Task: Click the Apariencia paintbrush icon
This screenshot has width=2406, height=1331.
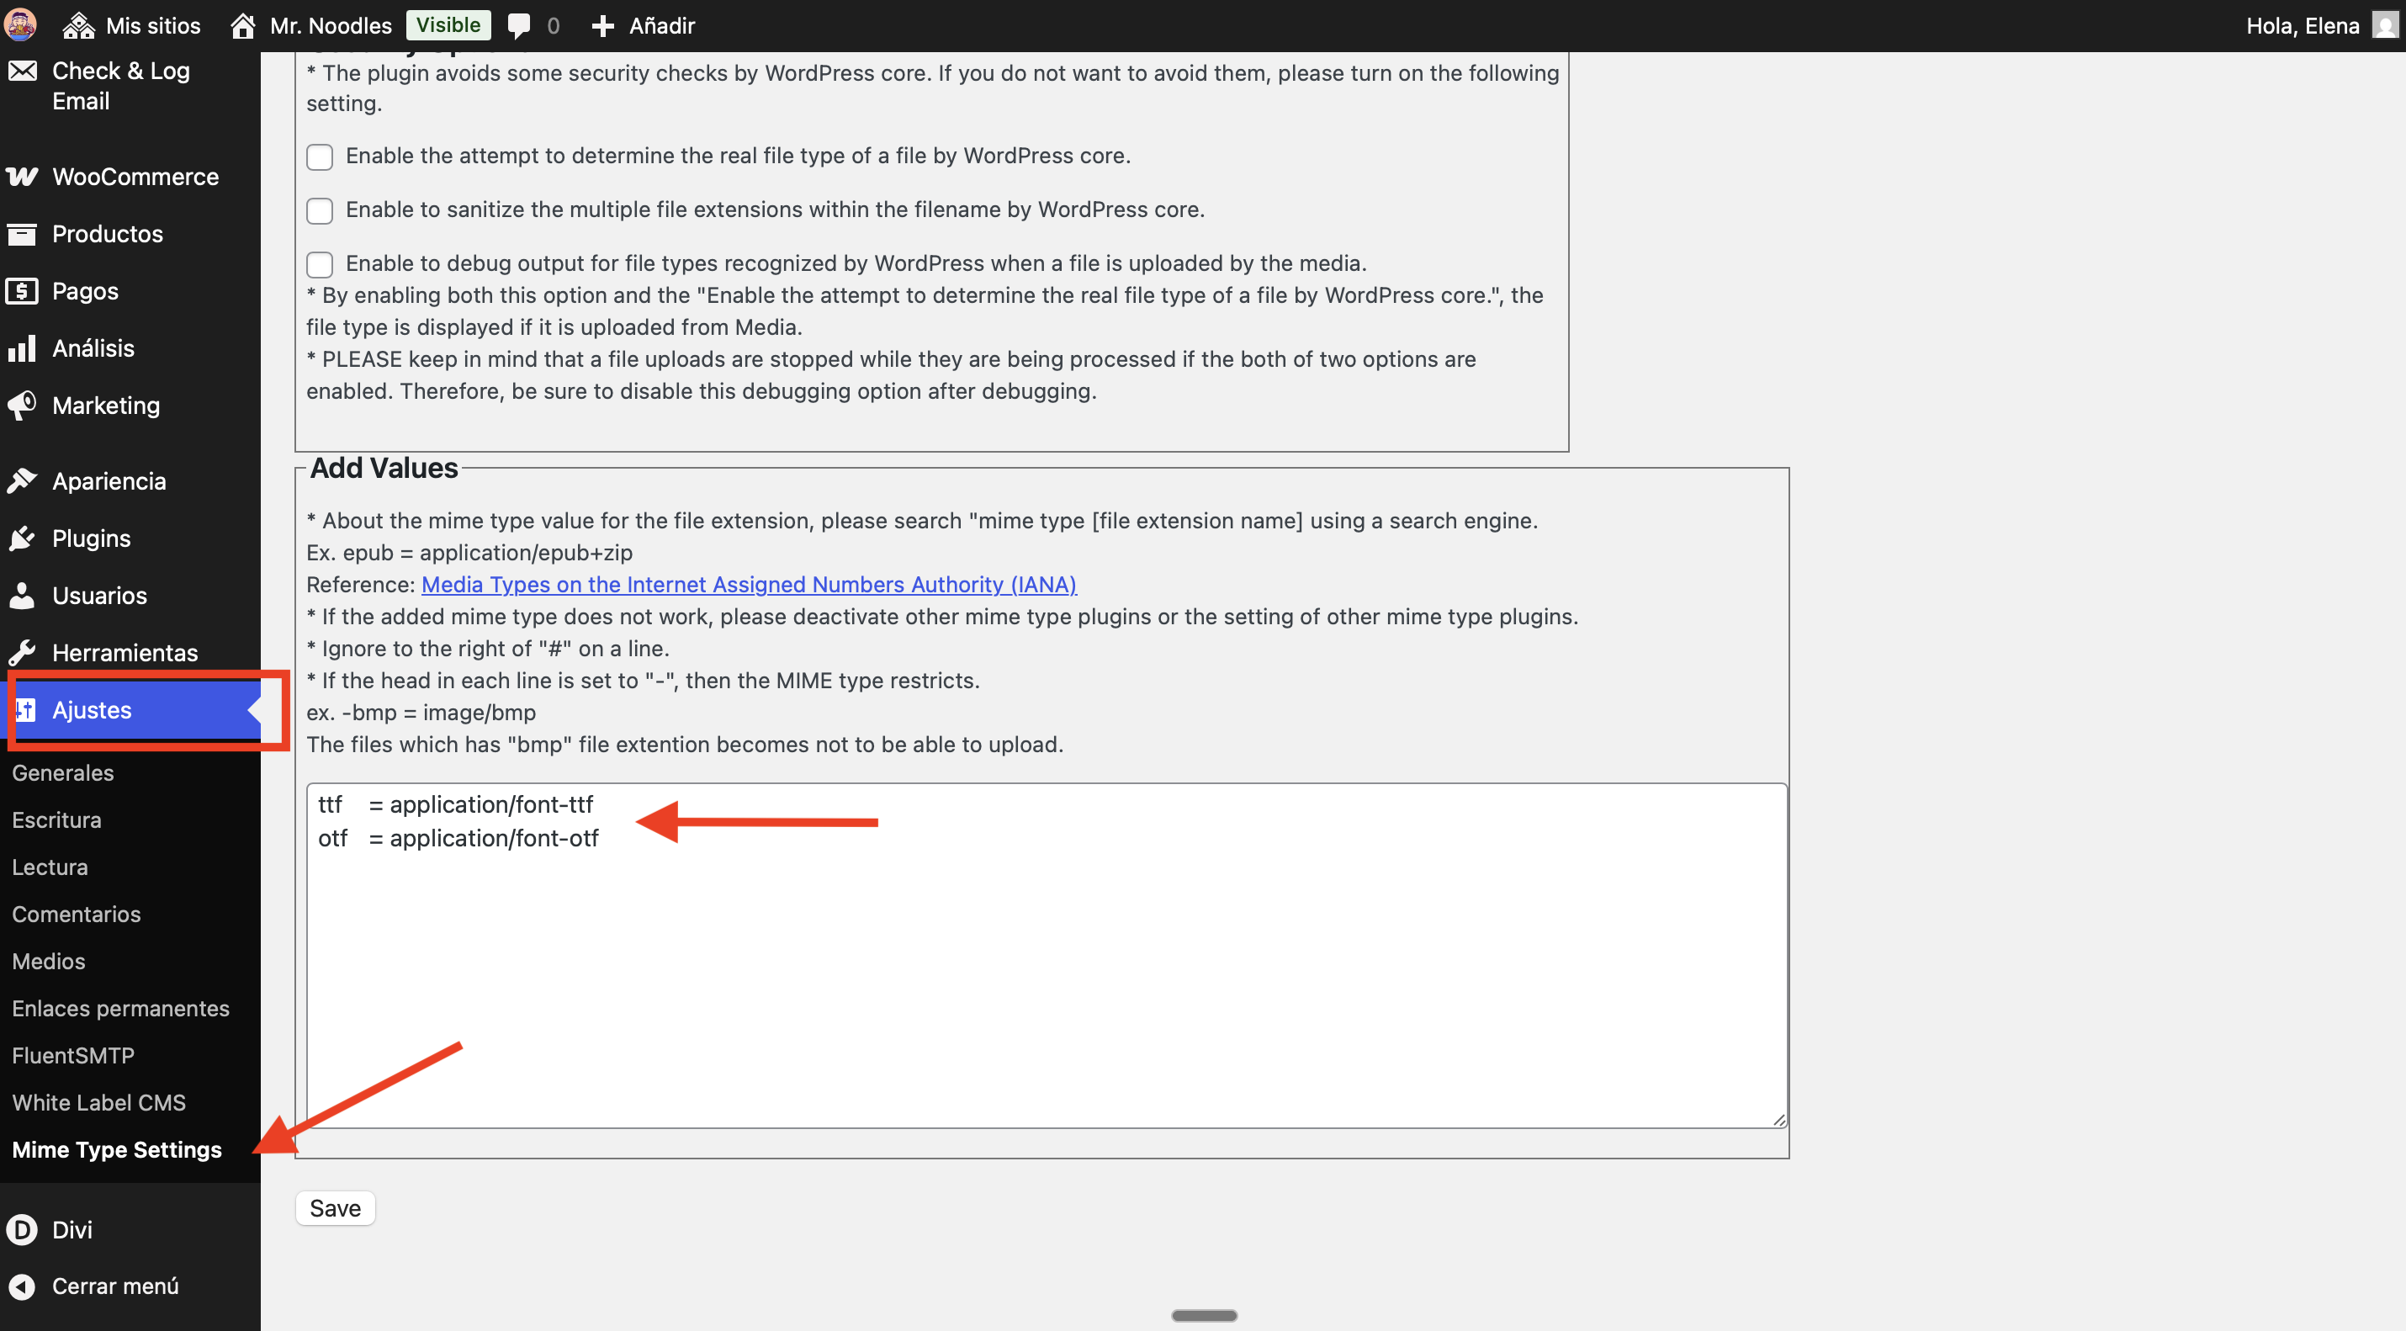Action: click(x=23, y=481)
